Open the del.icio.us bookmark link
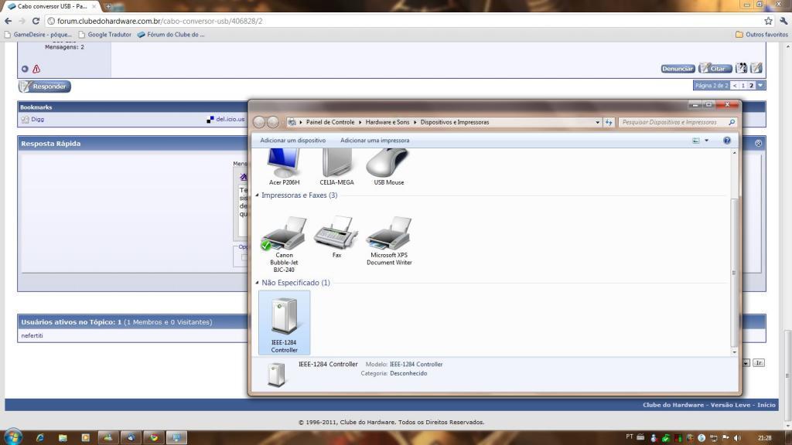The width and height of the screenshot is (792, 445). coord(230,120)
